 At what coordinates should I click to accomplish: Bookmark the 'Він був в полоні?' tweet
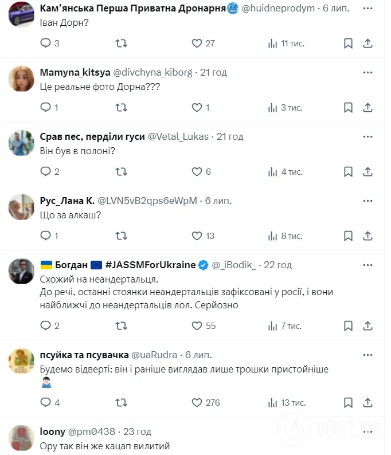click(348, 172)
